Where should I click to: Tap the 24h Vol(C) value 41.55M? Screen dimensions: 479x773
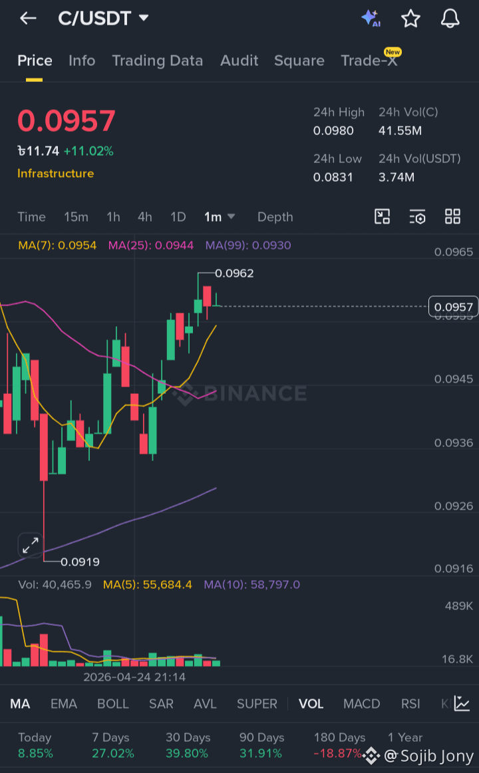pyautogui.click(x=400, y=130)
